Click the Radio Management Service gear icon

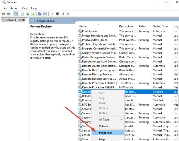(80, 57)
